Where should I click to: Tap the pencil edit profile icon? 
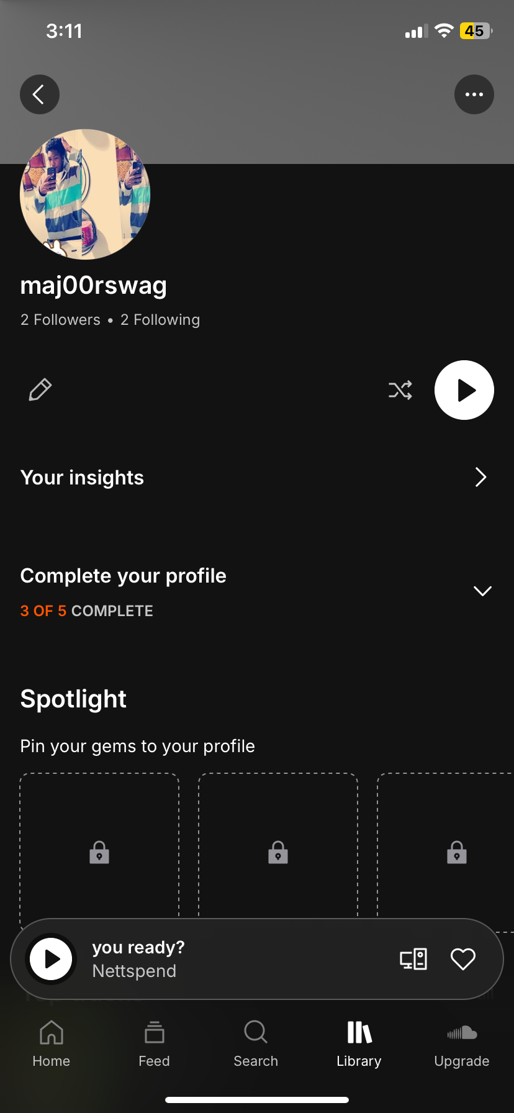40,390
